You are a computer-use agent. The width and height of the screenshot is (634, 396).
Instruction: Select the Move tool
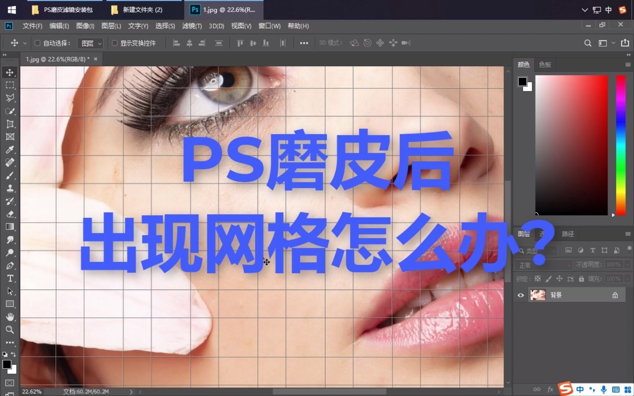[x=9, y=72]
